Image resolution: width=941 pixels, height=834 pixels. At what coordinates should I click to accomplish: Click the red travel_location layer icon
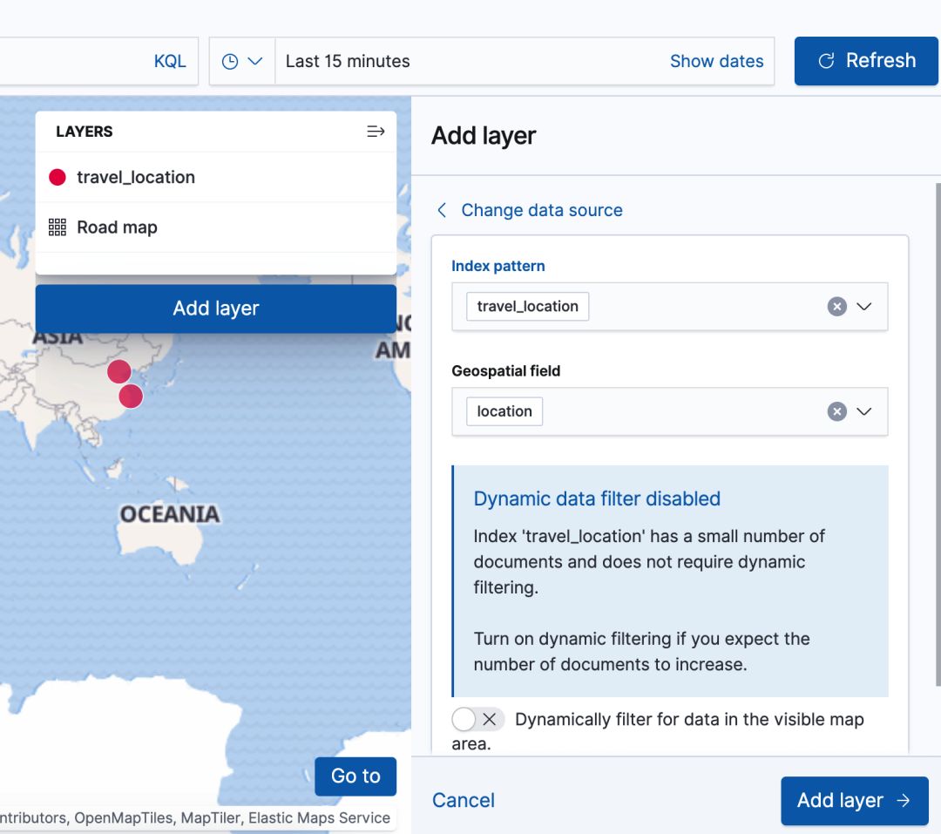pos(58,178)
